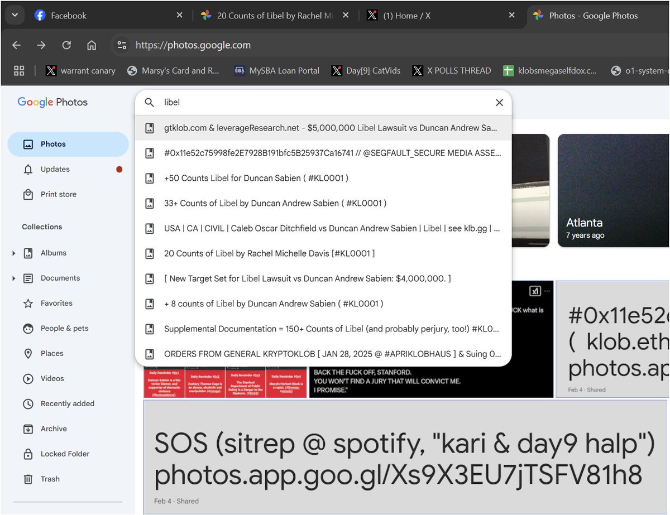Open the o1-system bookmark
This screenshot has width=670, height=515.
pos(640,70)
